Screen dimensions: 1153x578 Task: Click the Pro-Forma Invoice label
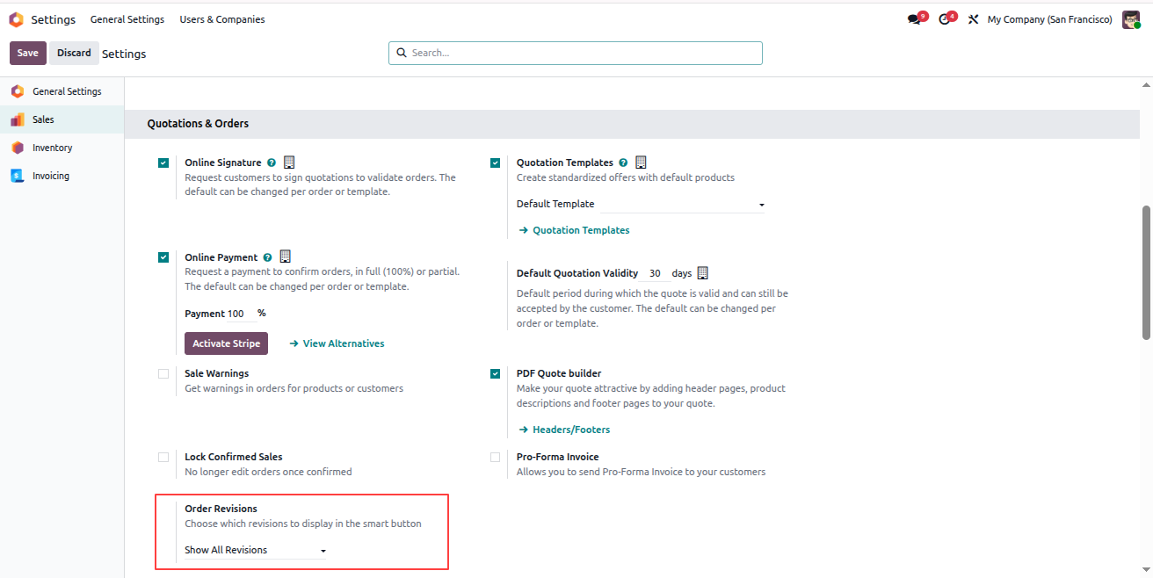[557, 457]
